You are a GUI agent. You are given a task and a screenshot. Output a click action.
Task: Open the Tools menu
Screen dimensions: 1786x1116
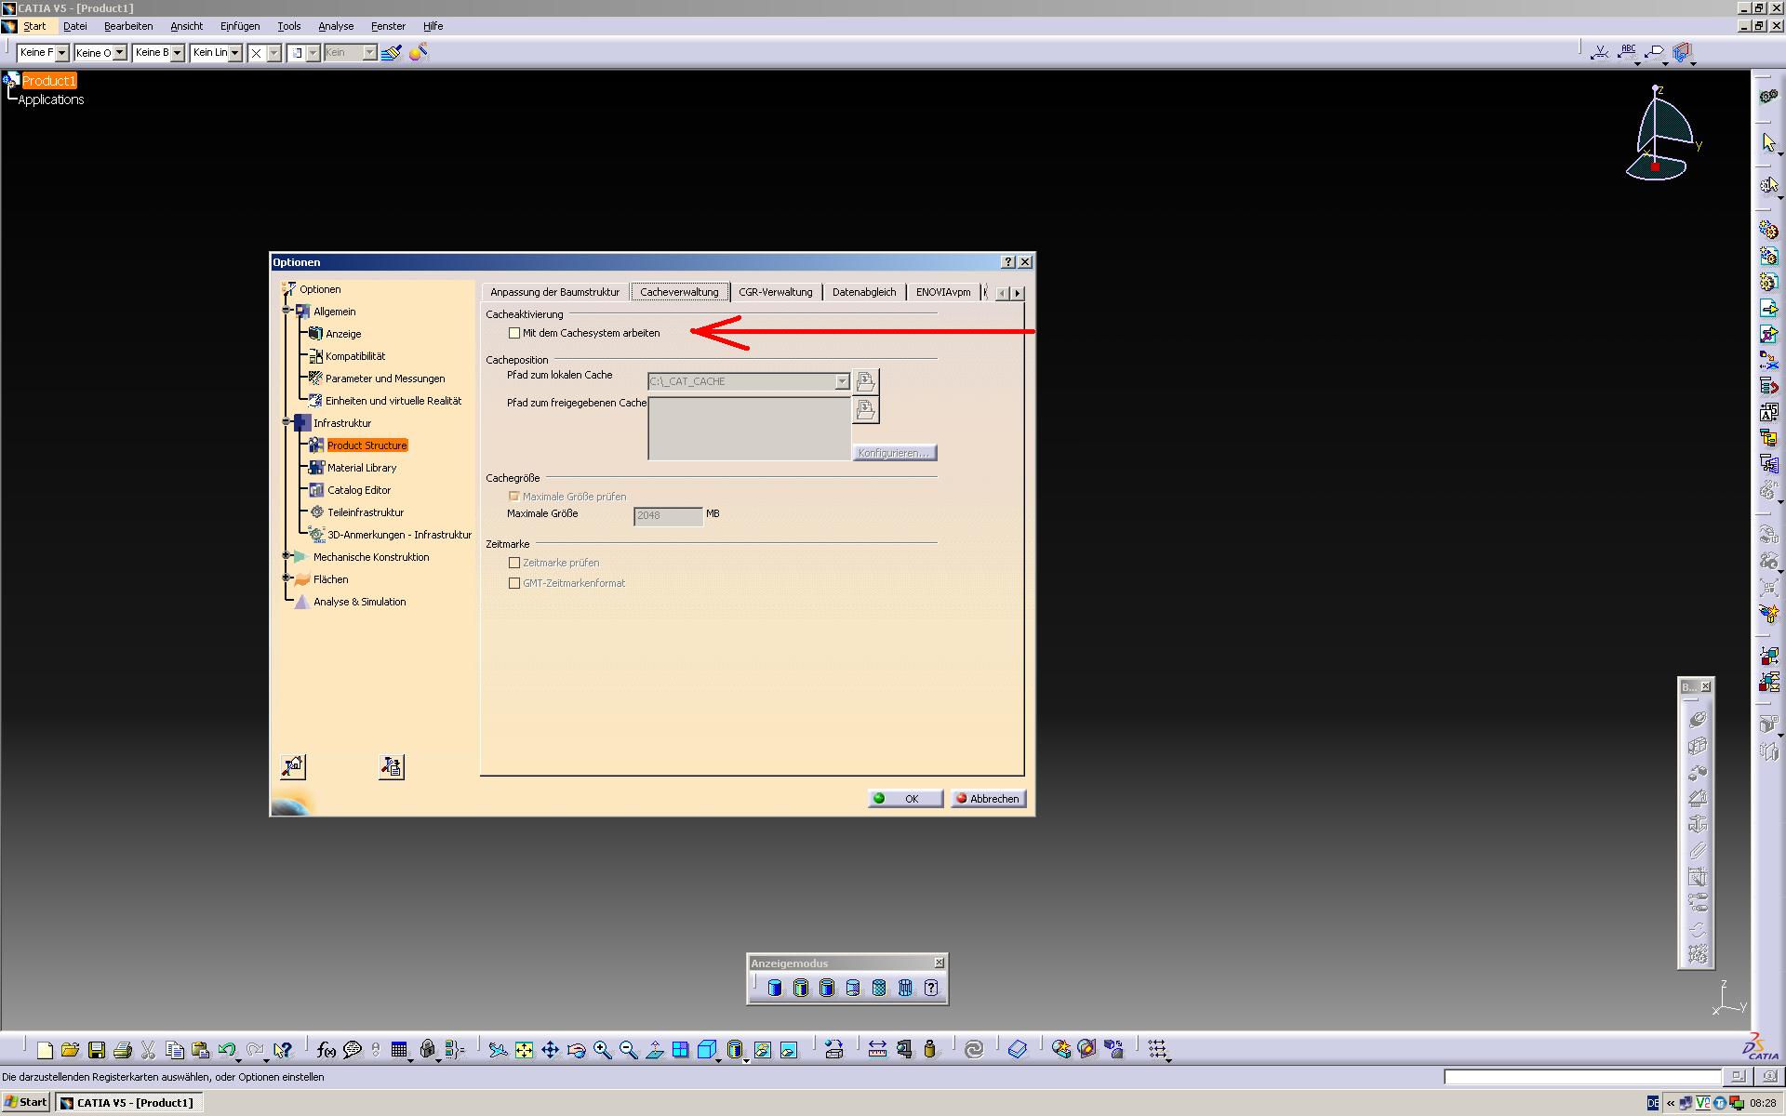tap(289, 26)
